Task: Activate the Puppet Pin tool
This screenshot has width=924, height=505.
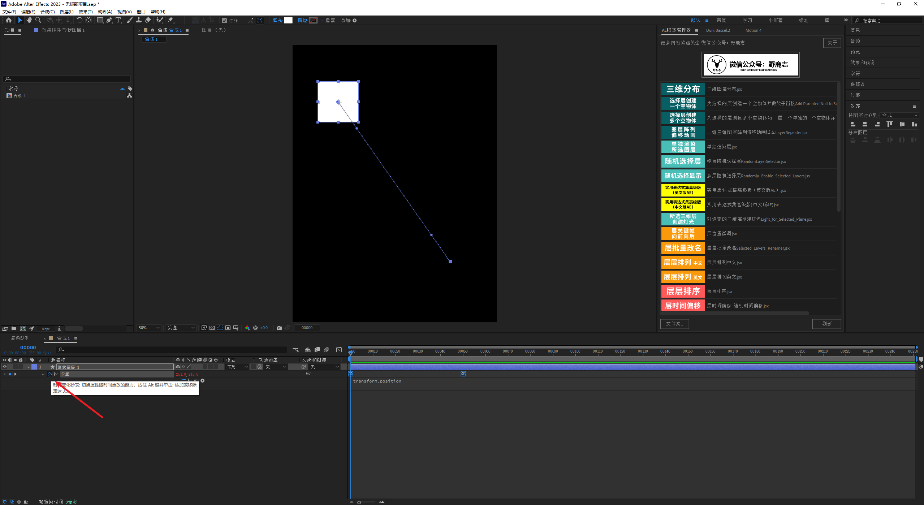Action: pos(170,20)
